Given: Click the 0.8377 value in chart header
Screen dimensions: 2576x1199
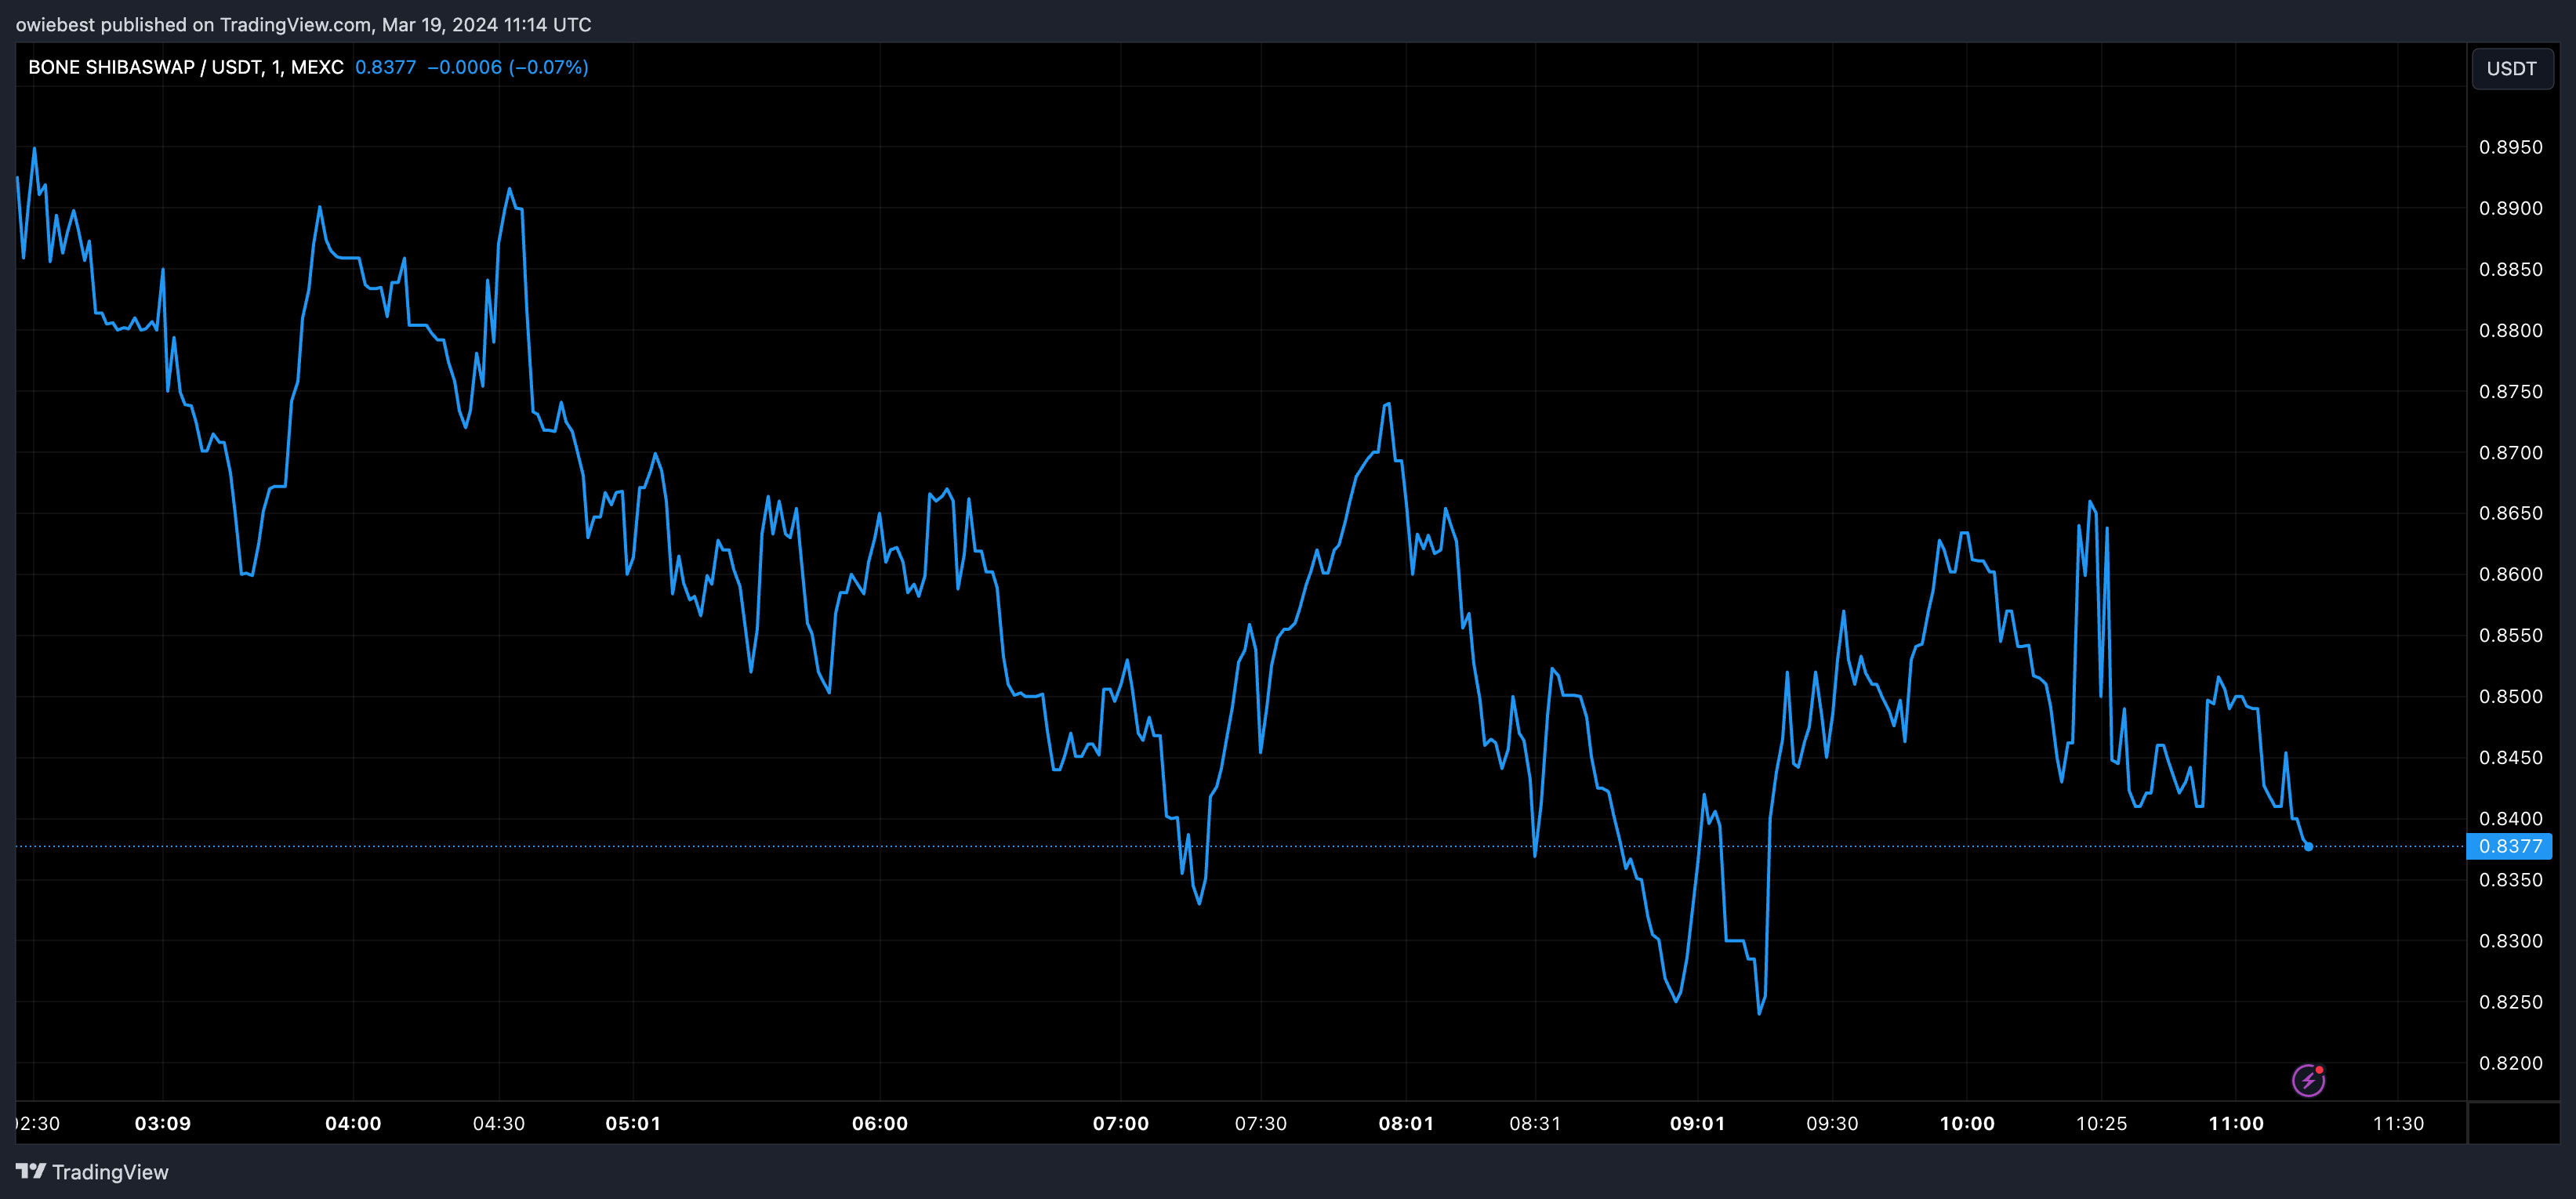Looking at the screenshot, I should tap(385, 67).
